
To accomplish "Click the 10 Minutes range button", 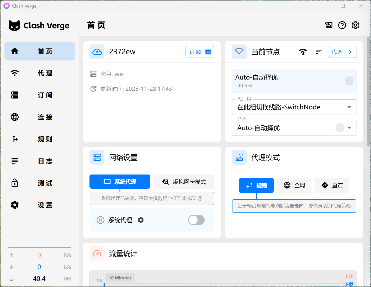I will (x=120, y=278).
